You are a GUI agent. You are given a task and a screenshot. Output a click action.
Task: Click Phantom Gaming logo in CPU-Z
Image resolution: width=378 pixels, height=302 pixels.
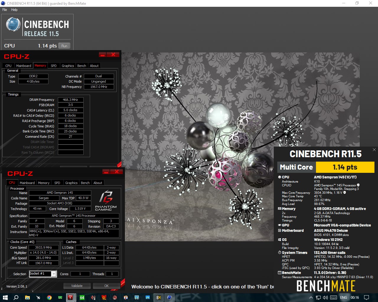pyautogui.click(x=106, y=200)
